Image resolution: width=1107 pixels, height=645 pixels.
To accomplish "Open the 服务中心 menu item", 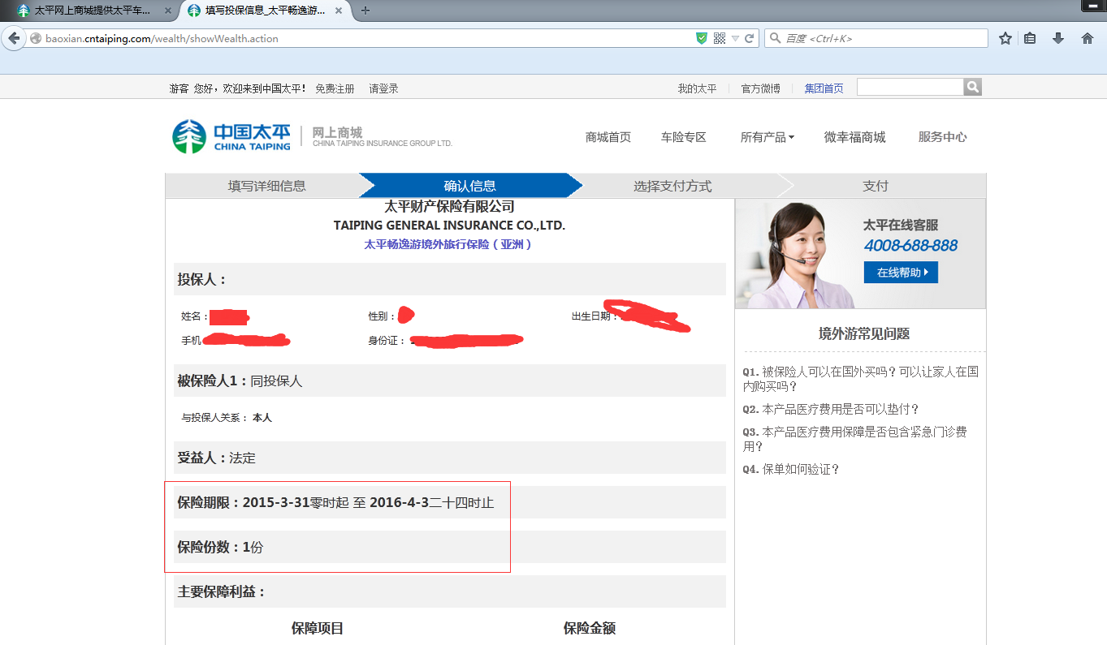I will 942,137.
